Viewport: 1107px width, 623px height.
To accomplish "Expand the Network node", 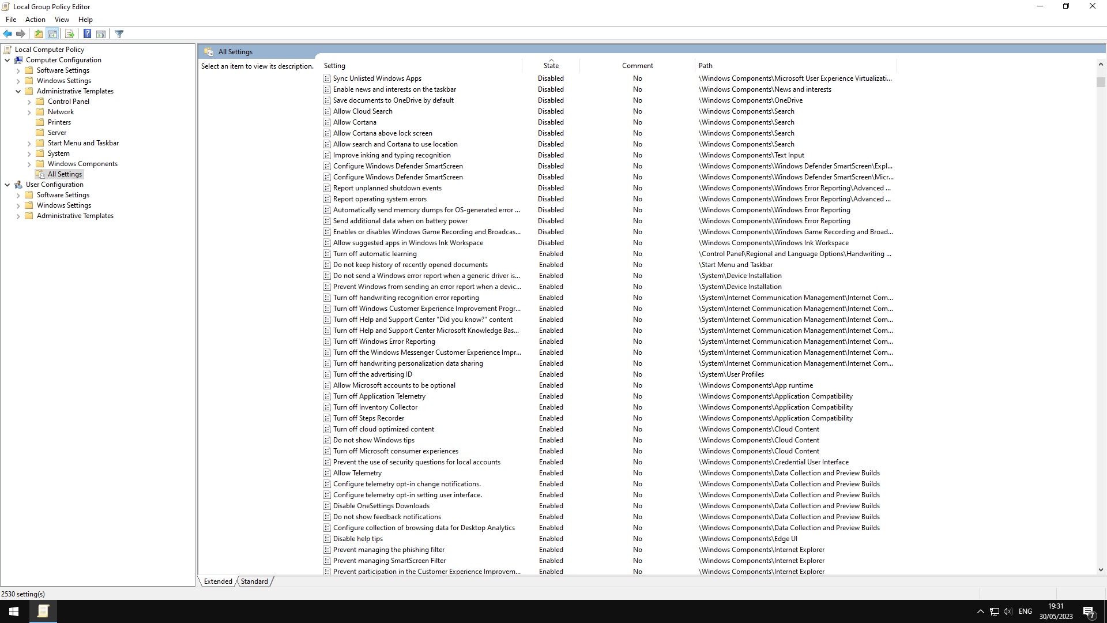I will [x=29, y=112].
